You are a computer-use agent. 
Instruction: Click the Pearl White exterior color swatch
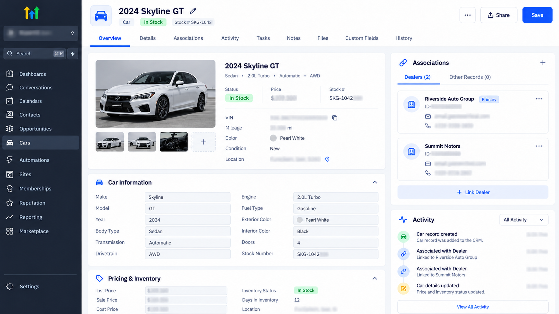click(300, 220)
